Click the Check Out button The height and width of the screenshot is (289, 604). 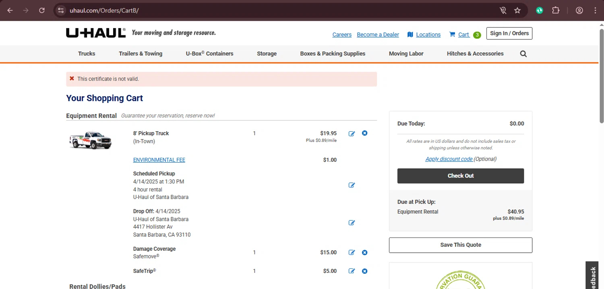click(461, 176)
